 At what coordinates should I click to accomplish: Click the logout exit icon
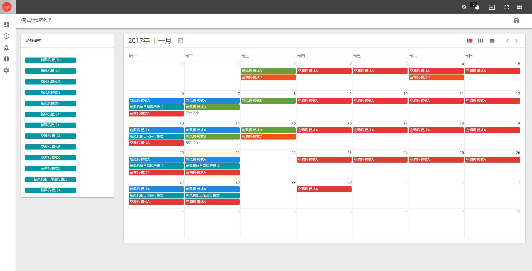tap(492, 7)
